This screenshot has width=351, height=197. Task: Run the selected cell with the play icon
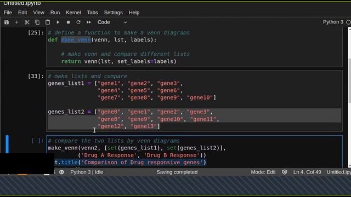pyautogui.click(x=58, y=22)
